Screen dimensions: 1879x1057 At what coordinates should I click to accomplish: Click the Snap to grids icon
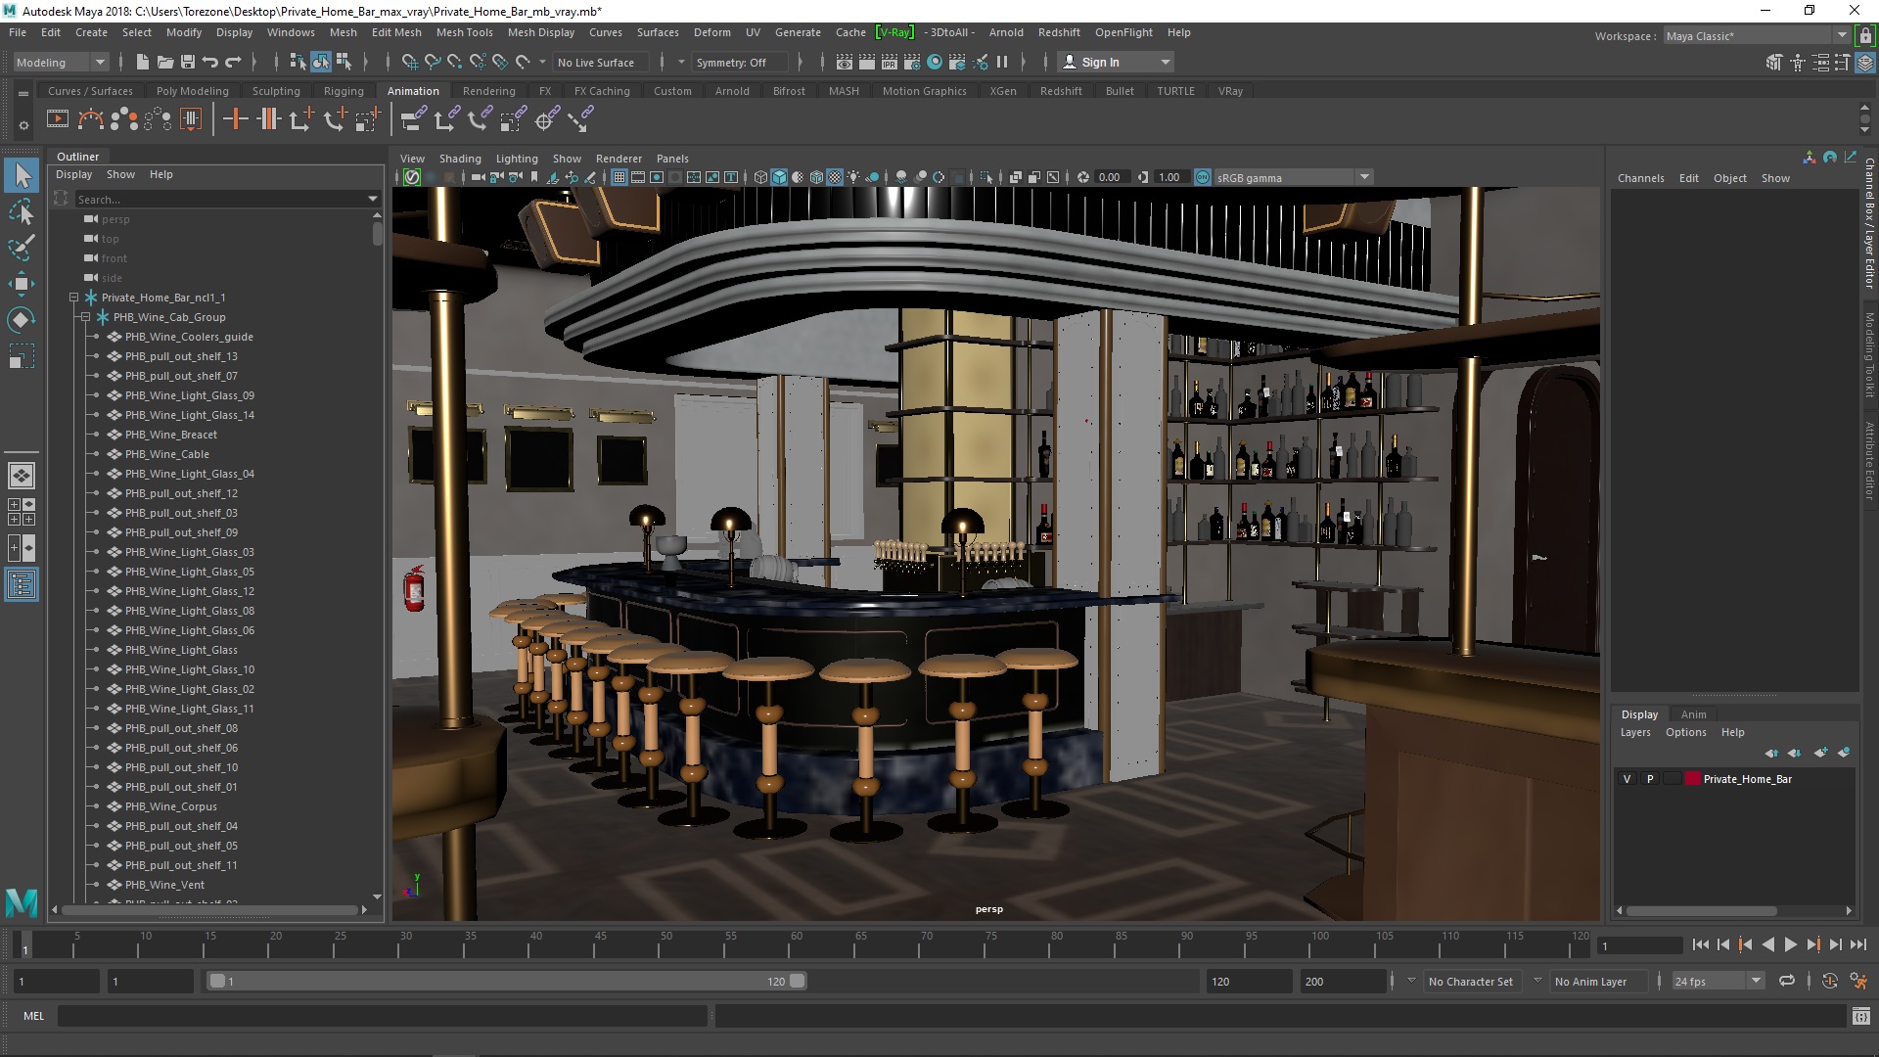410,62
